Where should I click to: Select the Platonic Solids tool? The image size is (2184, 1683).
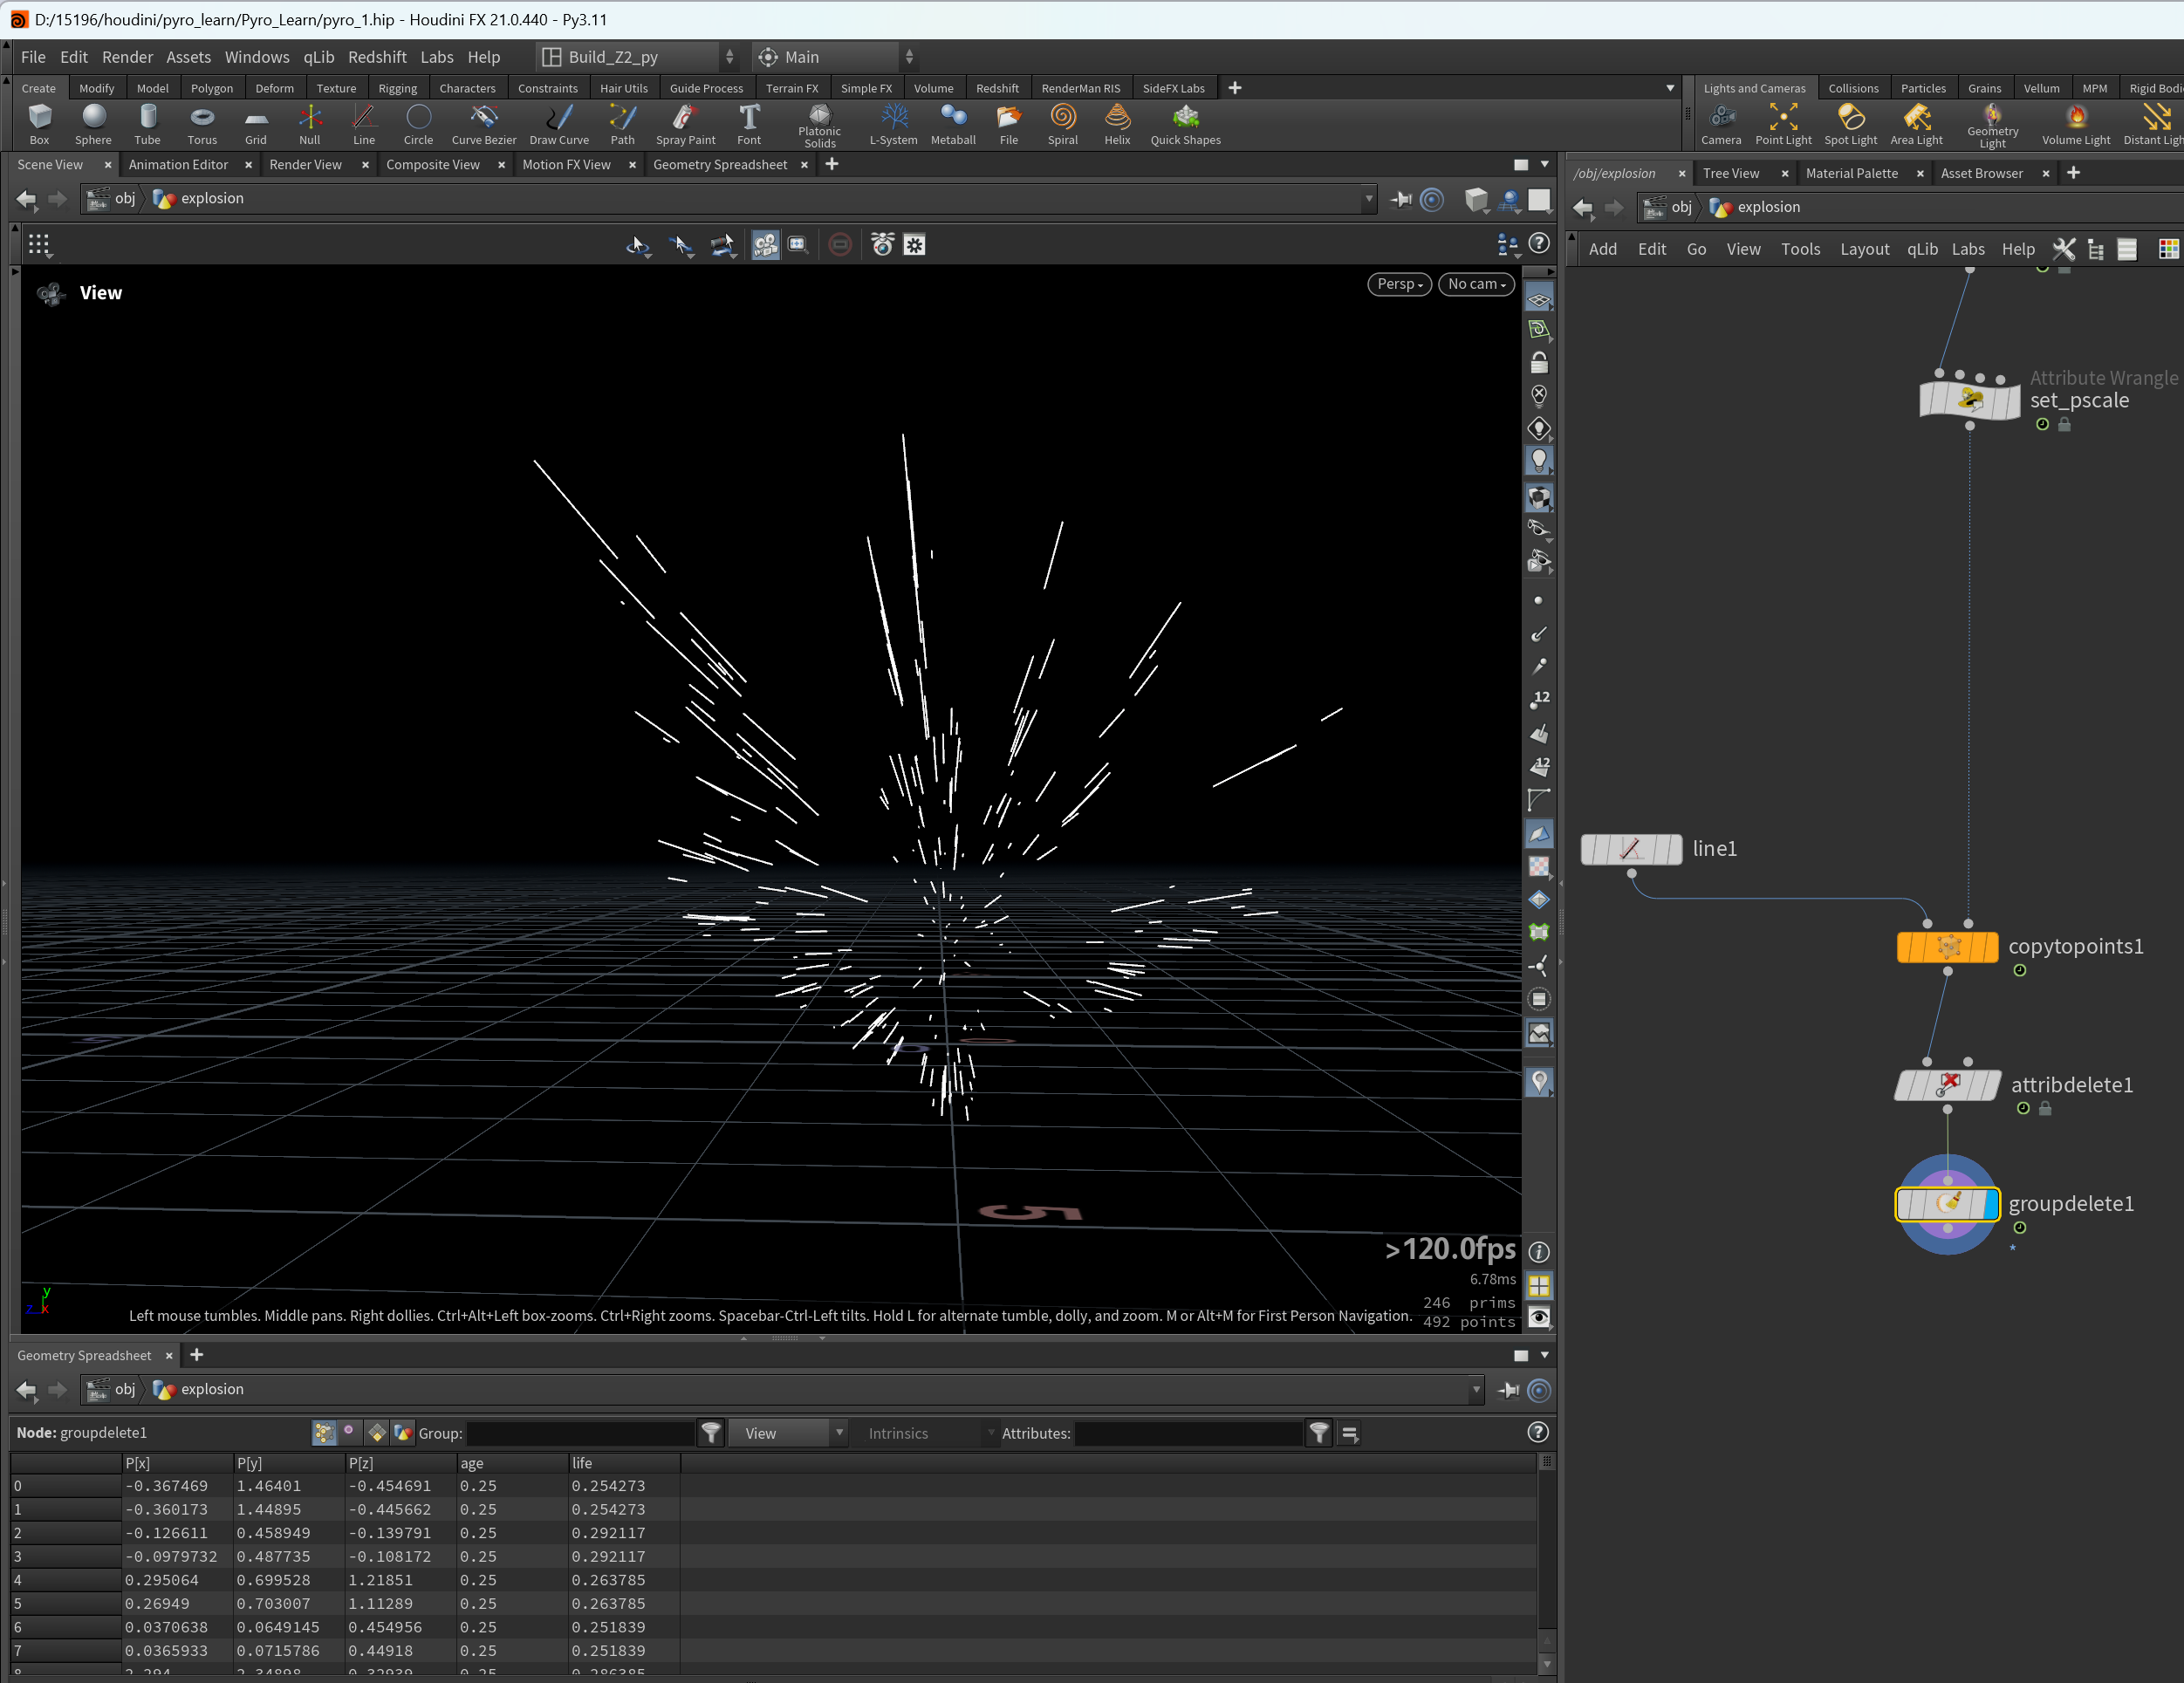[819, 125]
